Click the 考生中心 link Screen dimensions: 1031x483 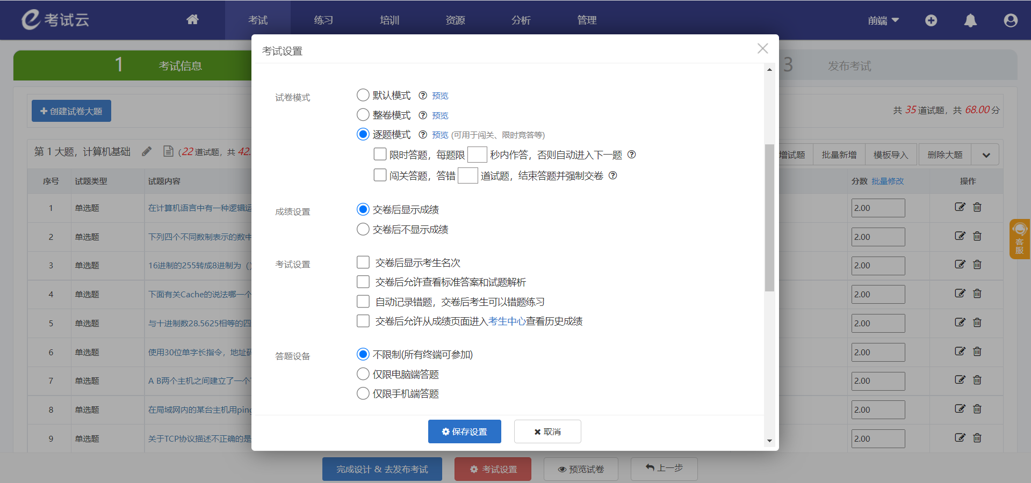point(507,321)
